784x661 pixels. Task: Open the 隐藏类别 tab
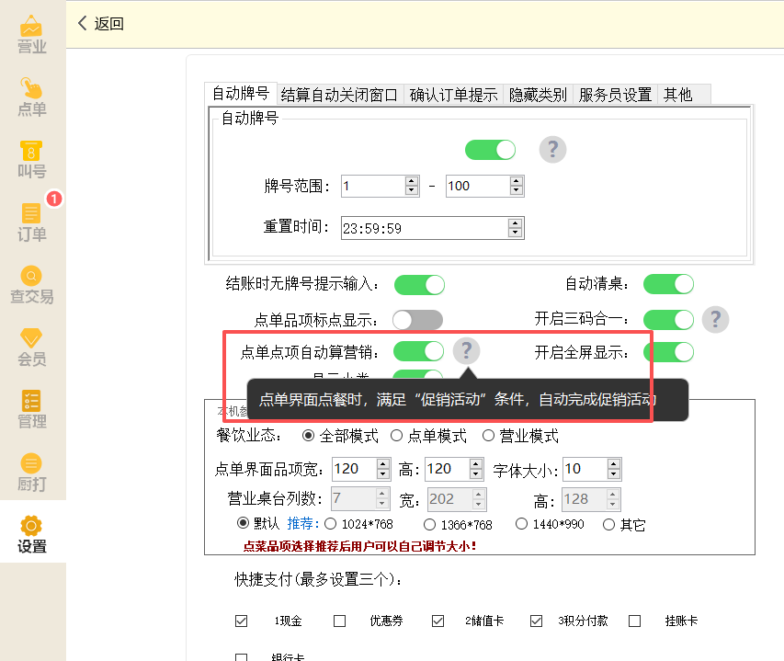point(538,94)
